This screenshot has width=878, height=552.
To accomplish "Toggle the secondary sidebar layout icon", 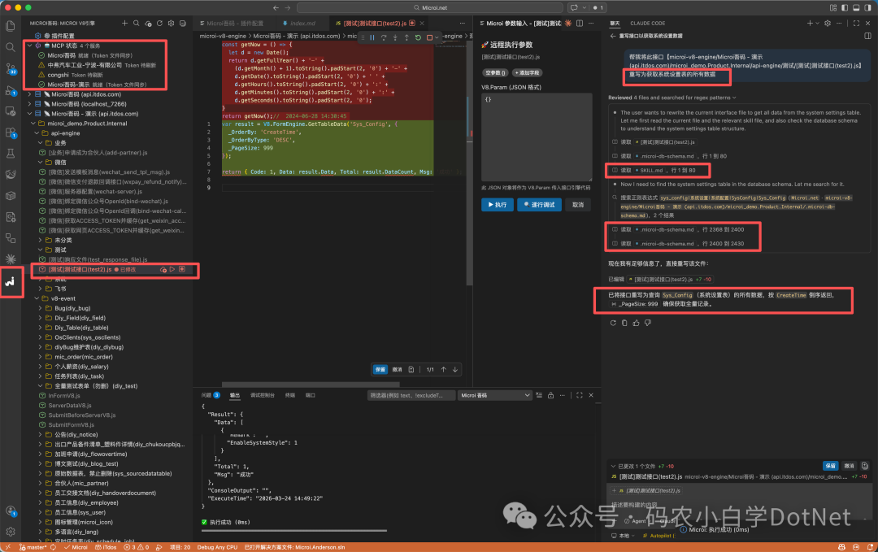I will coord(868,8).
